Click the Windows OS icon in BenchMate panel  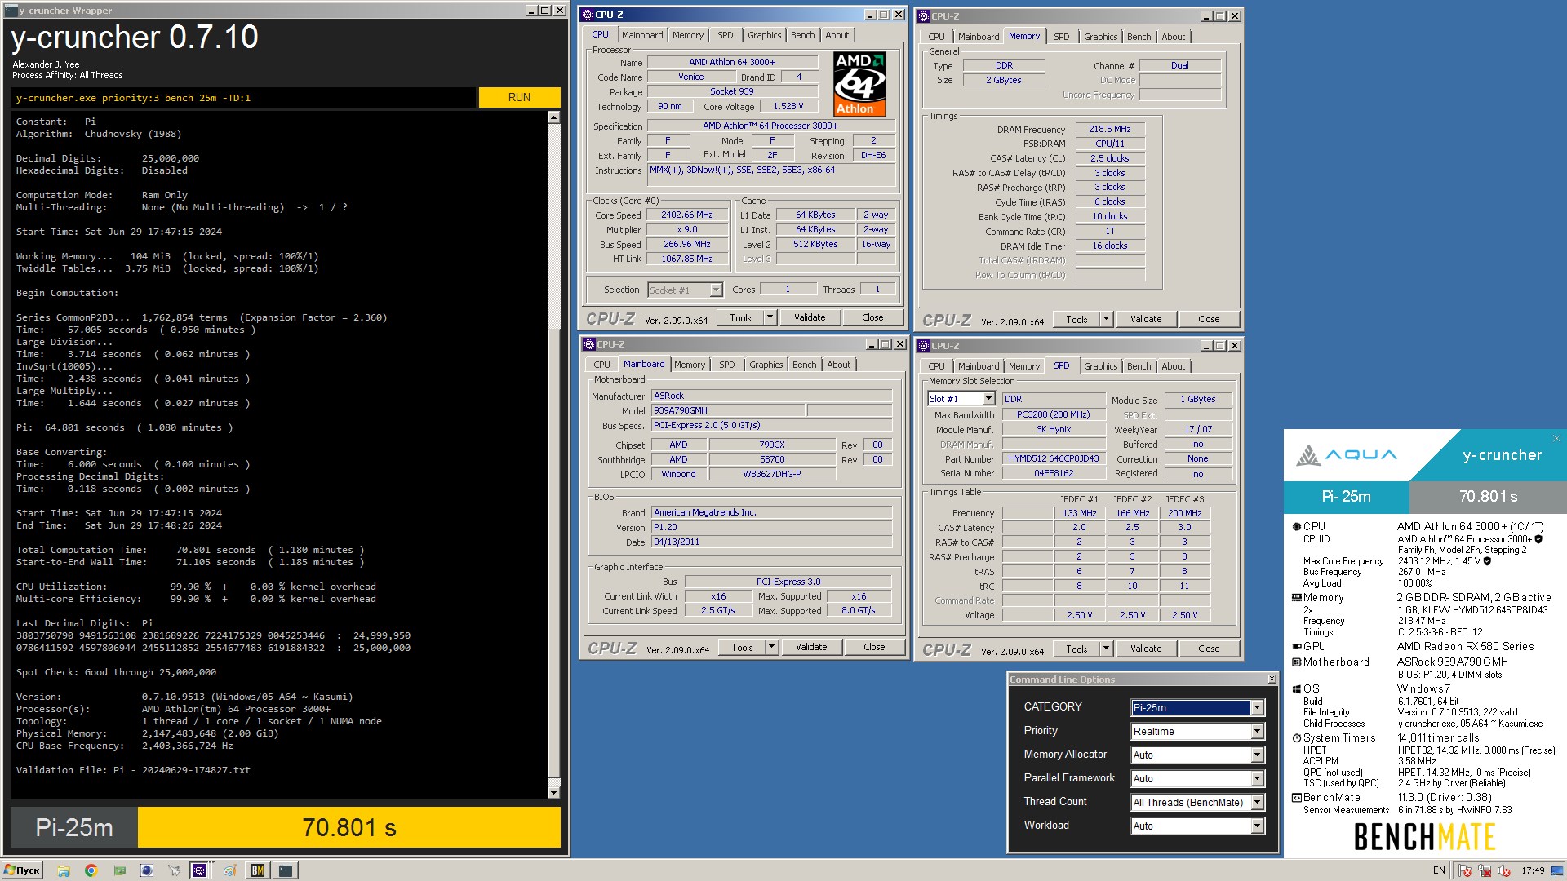click(x=1296, y=688)
